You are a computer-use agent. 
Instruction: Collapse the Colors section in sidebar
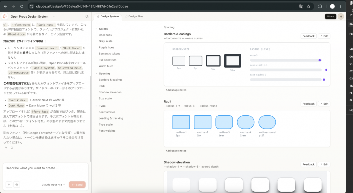coord(97,29)
